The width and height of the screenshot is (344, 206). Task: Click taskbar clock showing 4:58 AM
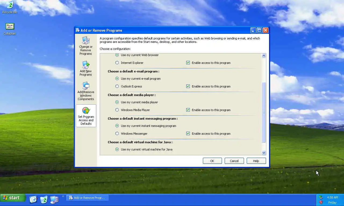tap(332, 197)
